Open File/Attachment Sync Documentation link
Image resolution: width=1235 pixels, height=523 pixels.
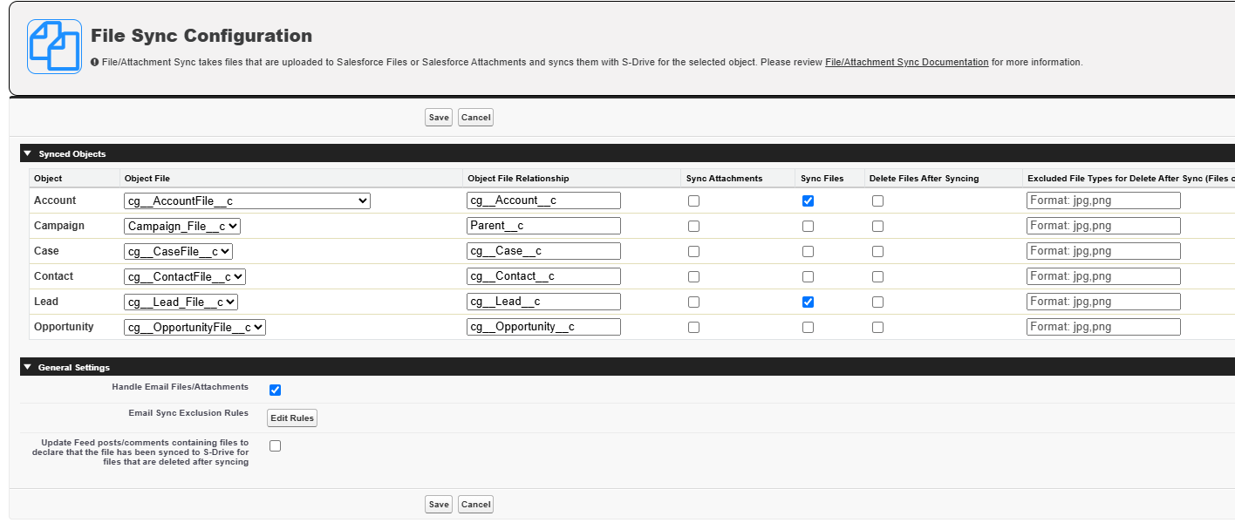pyautogui.click(x=906, y=63)
